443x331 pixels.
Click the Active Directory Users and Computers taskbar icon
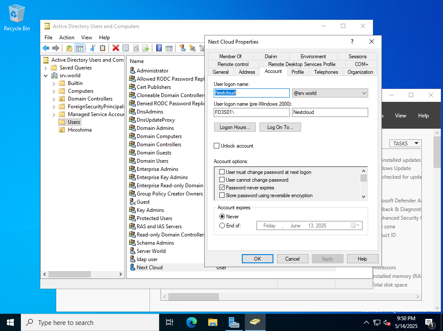tap(255, 322)
